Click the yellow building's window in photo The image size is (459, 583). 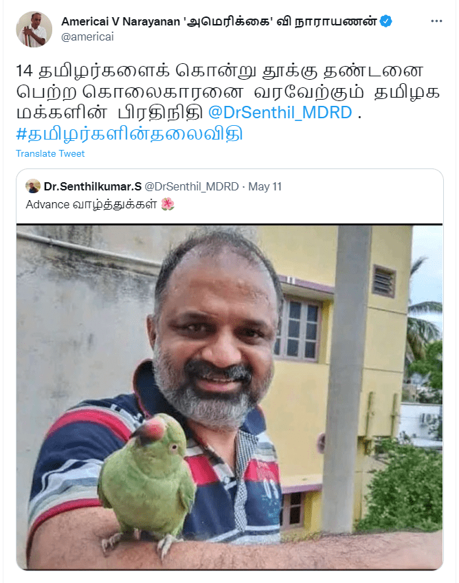pyautogui.click(x=298, y=330)
